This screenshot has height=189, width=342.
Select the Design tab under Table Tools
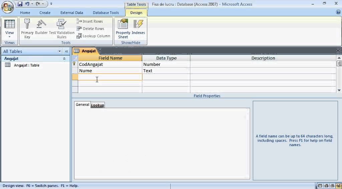pyautogui.click(x=136, y=13)
